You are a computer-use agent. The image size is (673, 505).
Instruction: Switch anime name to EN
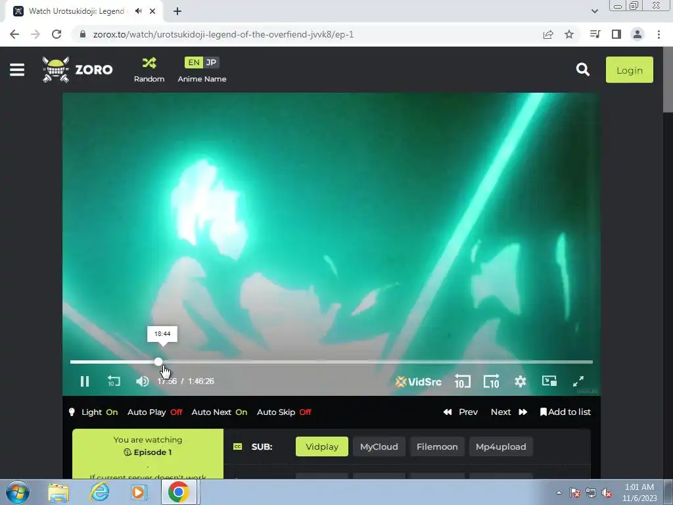point(194,62)
